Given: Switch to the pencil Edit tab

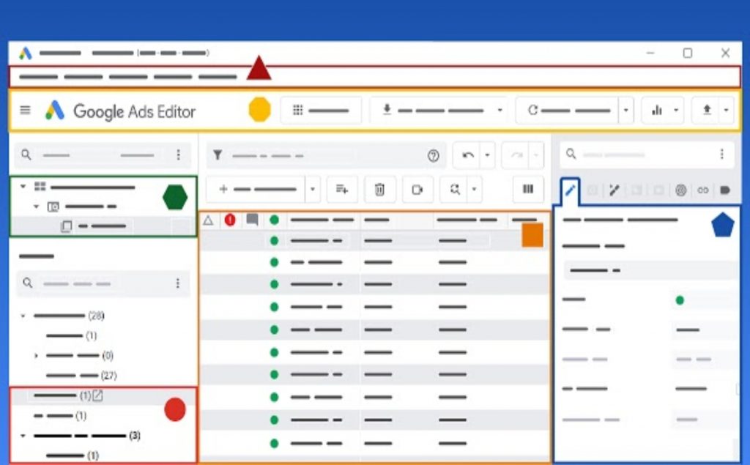Looking at the screenshot, I should point(570,190).
